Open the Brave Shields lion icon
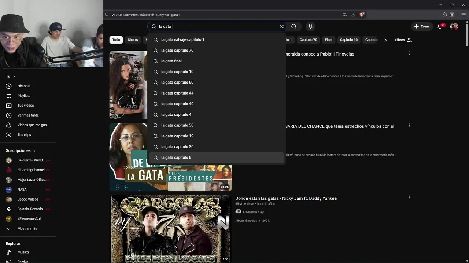Viewport: 469px width, 263px height. 362,15
